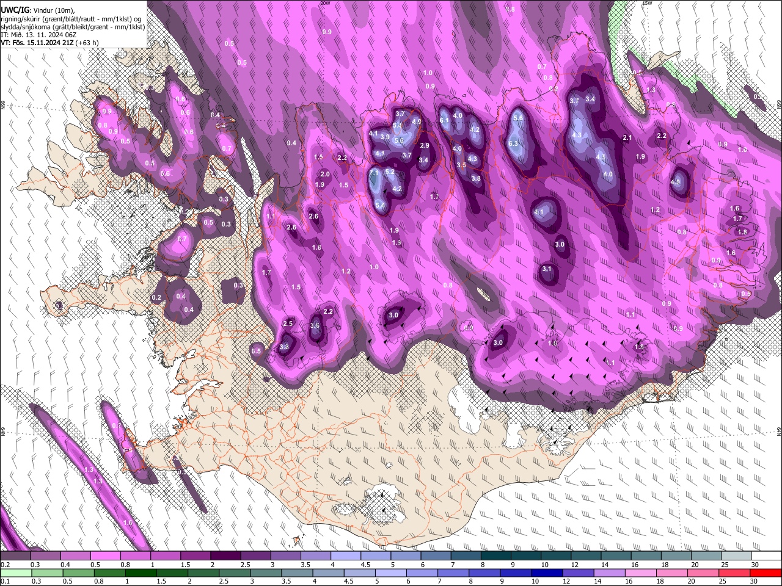This screenshot has height=586, width=782.
Task: Pick the top legend dark purple swatch between 2 and 2.5
Action: (225, 556)
